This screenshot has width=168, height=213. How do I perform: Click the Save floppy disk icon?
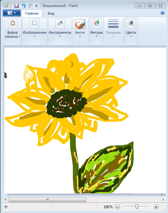(17, 6)
